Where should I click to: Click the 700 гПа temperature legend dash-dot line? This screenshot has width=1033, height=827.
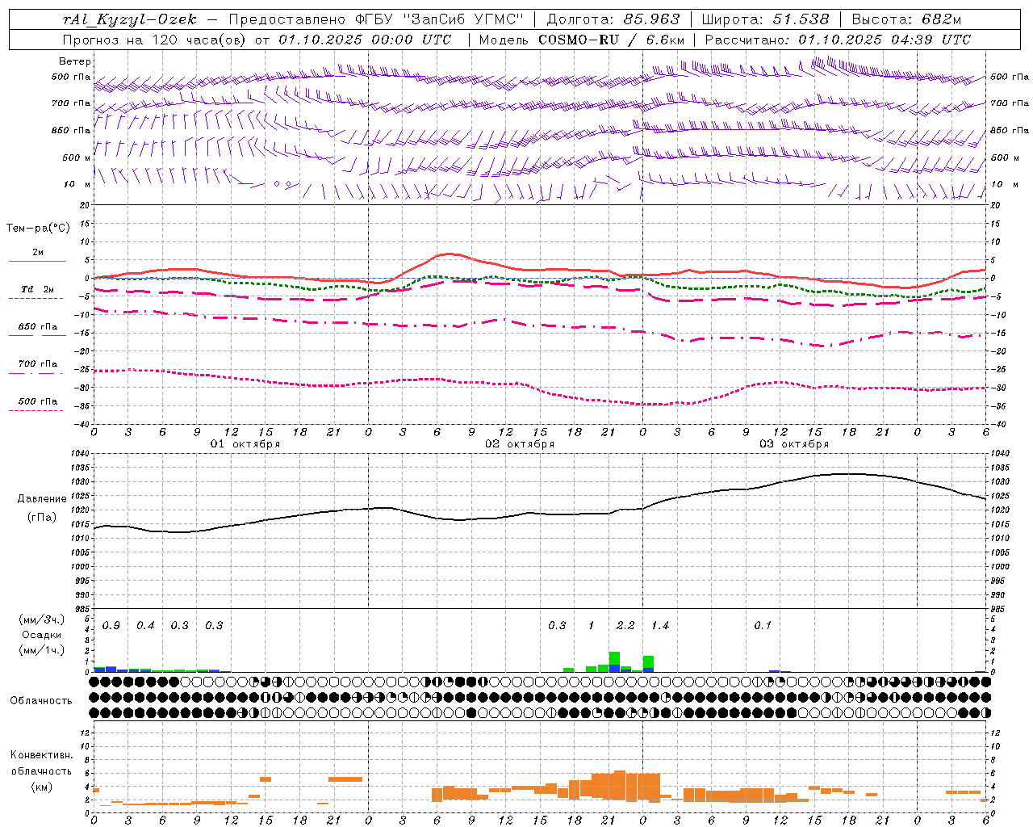click(37, 373)
